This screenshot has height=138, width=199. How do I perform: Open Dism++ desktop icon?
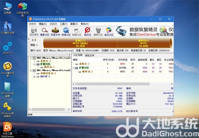pos(7,48)
